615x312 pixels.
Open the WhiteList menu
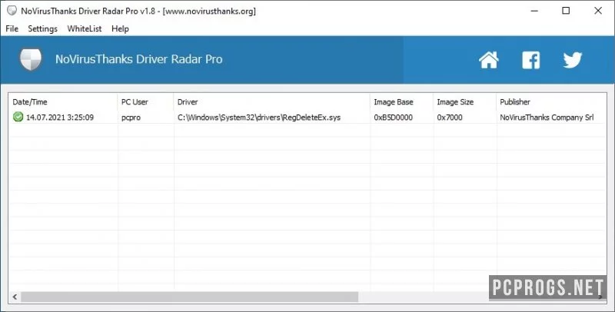pos(85,28)
